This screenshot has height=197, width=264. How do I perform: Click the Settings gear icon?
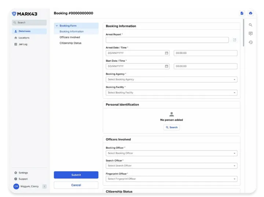point(16,173)
